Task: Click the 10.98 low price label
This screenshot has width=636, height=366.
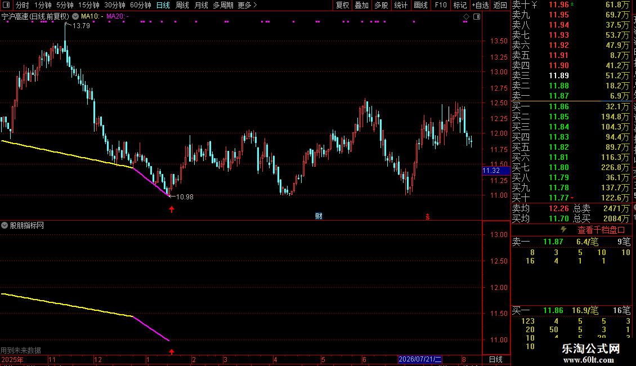Action: 185,197
